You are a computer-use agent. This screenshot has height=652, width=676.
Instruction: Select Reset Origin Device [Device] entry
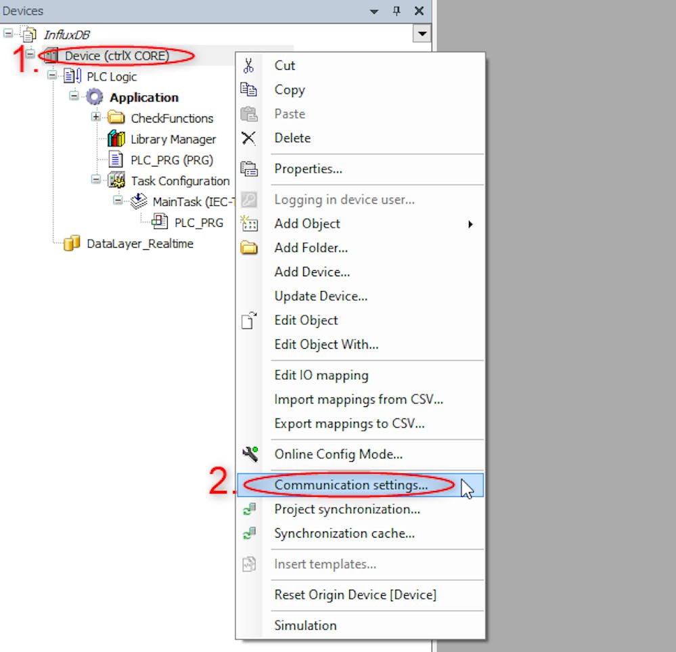pyautogui.click(x=360, y=594)
